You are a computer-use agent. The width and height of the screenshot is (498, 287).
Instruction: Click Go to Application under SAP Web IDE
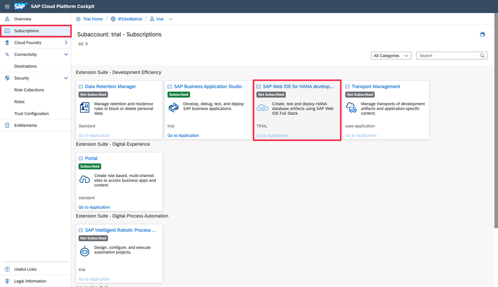(272, 136)
